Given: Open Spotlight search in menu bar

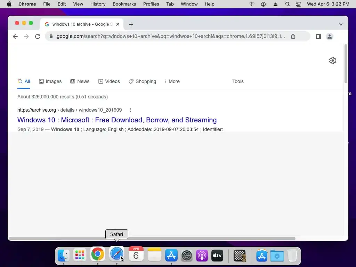Looking at the screenshot, I should click(x=287, y=4).
